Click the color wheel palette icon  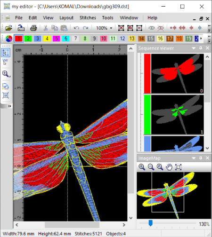pyautogui.click(x=9, y=39)
